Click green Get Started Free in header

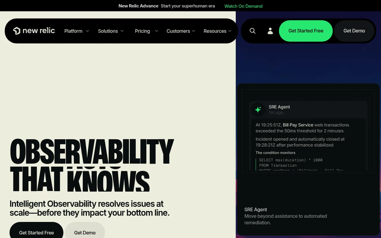[306, 31]
